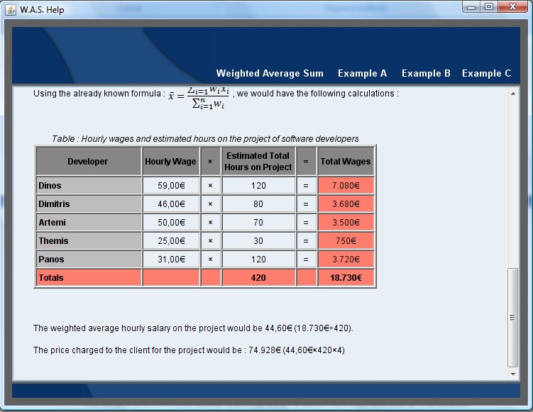Click the 7.080€ total wages cell
This screenshot has width=533, height=412.
[x=346, y=186]
